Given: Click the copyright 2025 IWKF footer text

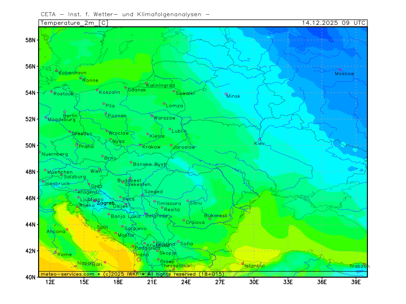Looking at the screenshot, I should click(x=120, y=274).
